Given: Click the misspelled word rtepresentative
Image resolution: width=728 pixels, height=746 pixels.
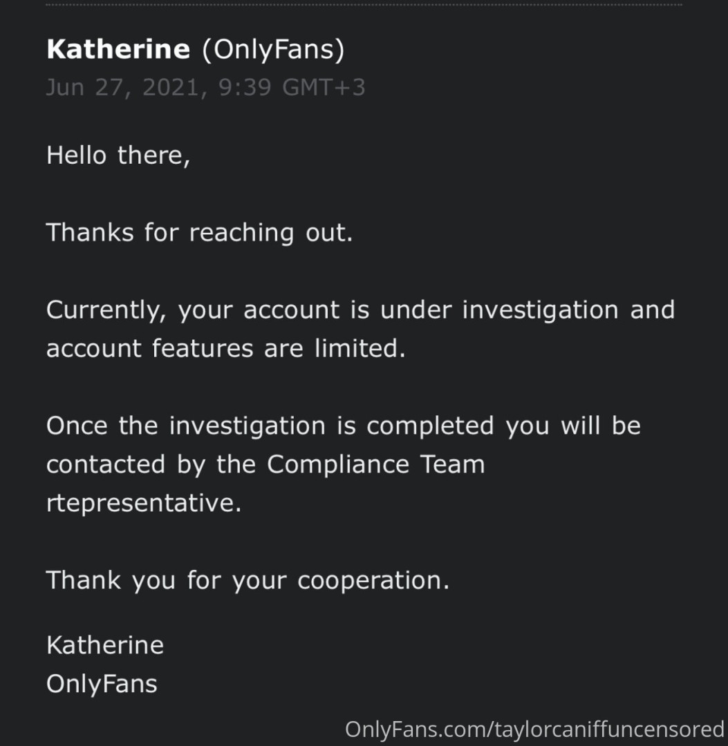Looking at the screenshot, I should pos(144,503).
